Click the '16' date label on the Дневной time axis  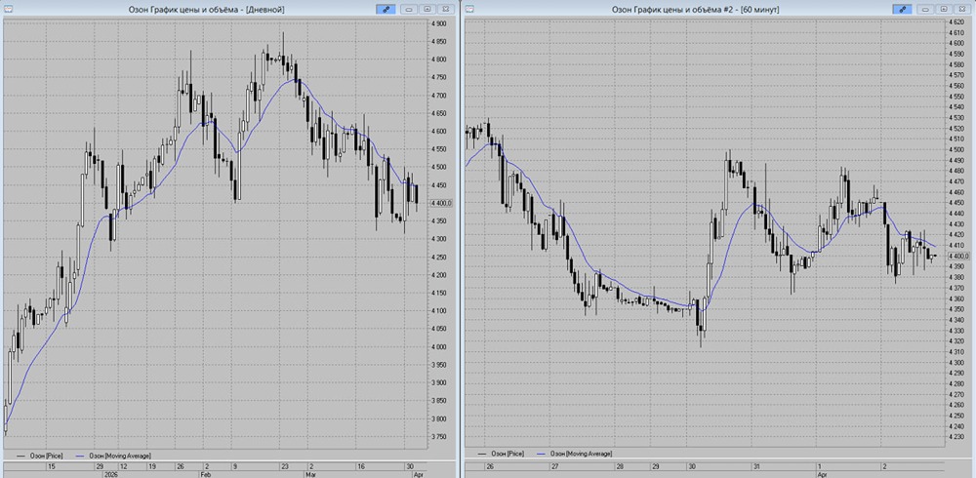(x=359, y=466)
